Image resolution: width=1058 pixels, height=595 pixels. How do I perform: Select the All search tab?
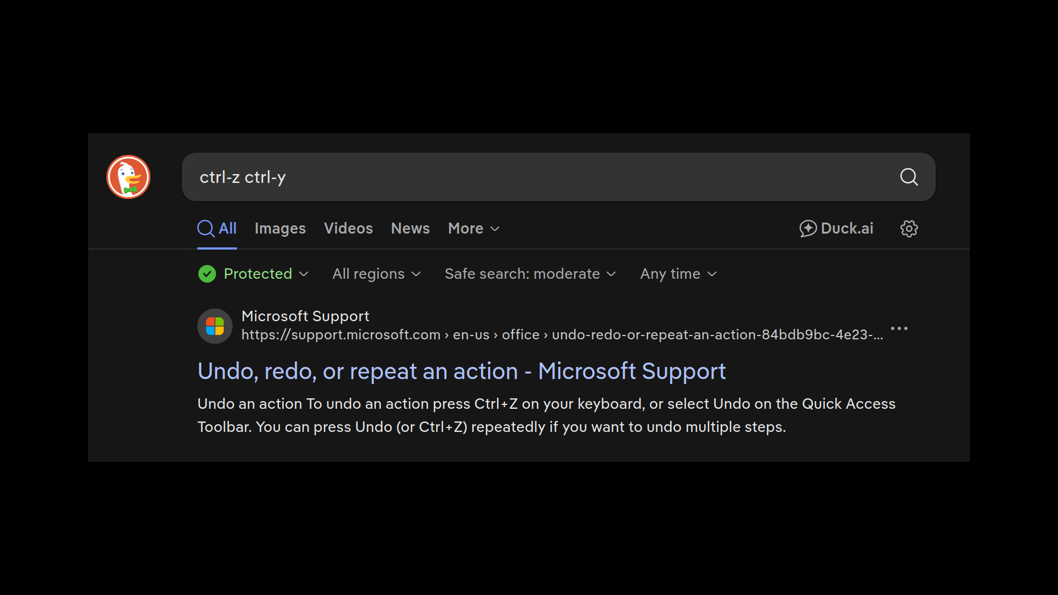(217, 229)
